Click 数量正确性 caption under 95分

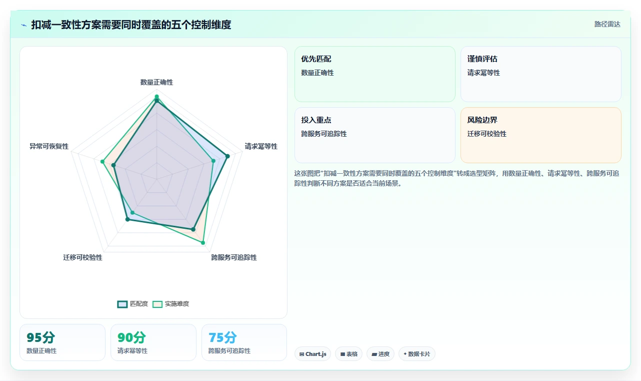point(41,351)
